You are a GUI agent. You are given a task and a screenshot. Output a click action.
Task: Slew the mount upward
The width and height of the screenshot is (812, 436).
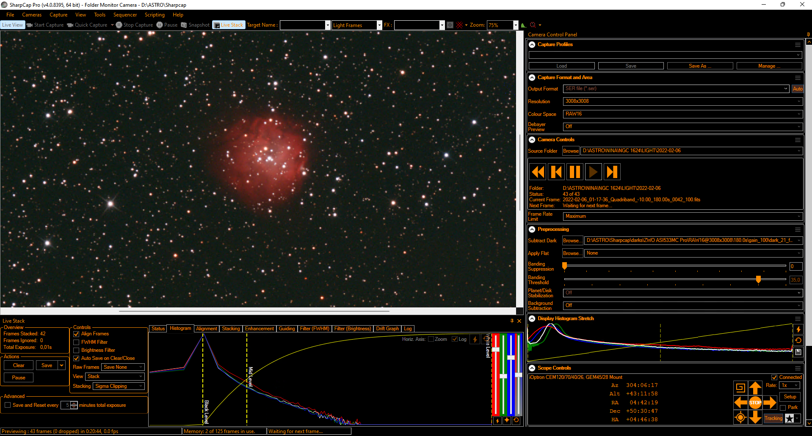(755, 388)
